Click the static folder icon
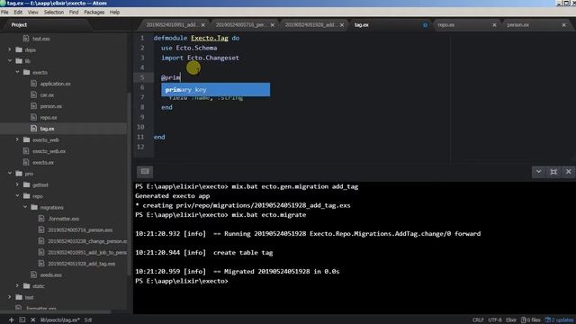 point(26,286)
